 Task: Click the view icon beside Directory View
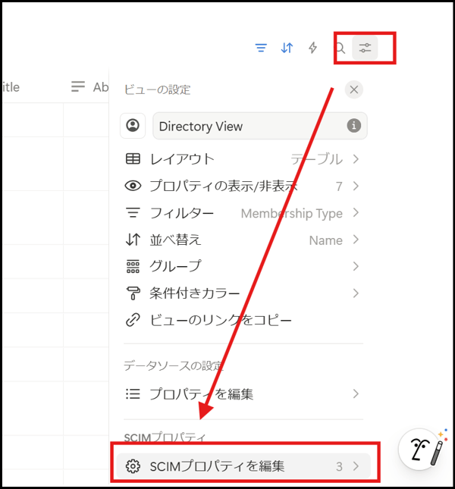click(x=133, y=126)
